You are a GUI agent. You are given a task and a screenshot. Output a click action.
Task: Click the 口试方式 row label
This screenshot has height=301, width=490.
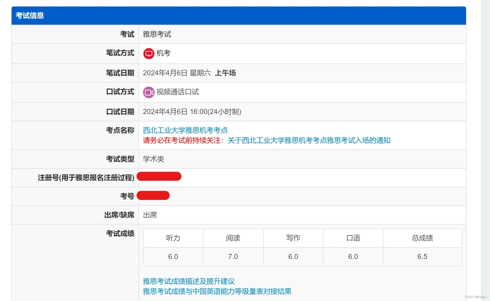click(120, 92)
